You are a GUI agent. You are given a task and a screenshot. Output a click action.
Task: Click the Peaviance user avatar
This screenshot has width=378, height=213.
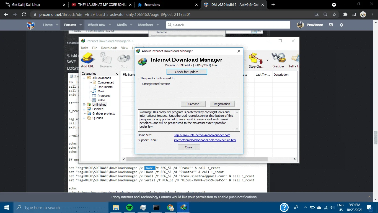pyautogui.click(x=301, y=25)
